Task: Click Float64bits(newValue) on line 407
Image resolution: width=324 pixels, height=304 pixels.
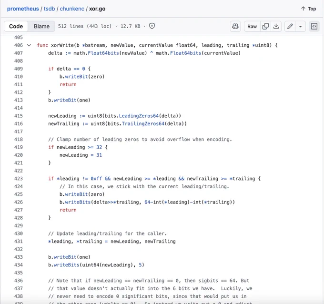Action: 117,53
